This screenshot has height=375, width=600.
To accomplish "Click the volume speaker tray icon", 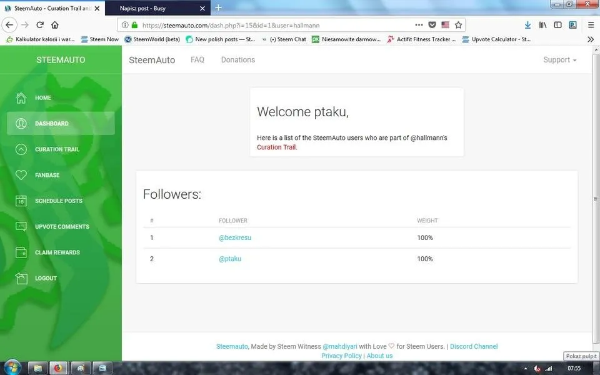I will (x=537, y=369).
